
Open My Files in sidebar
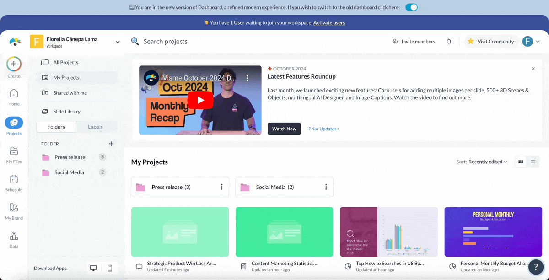coord(14,151)
